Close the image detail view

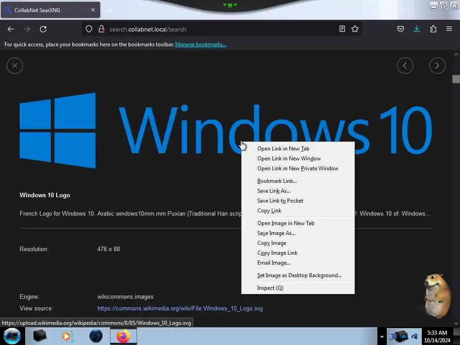15,66
